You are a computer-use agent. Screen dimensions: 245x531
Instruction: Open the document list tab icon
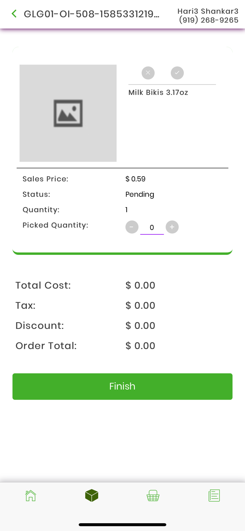(x=214, y=495)
